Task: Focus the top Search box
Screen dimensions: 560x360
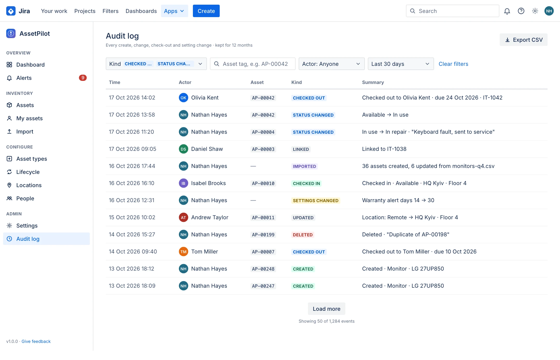Action: 452,11
